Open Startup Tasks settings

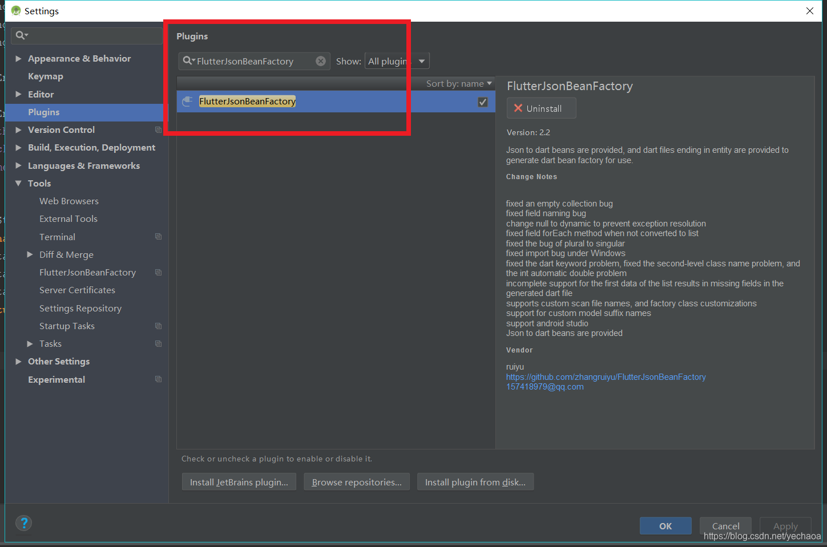[x=67, y=326]
